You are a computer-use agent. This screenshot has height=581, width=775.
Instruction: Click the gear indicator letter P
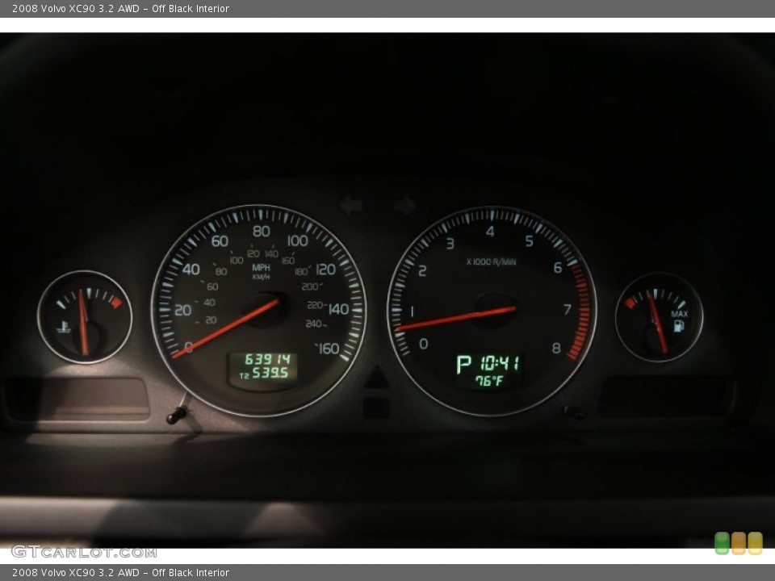463,365
